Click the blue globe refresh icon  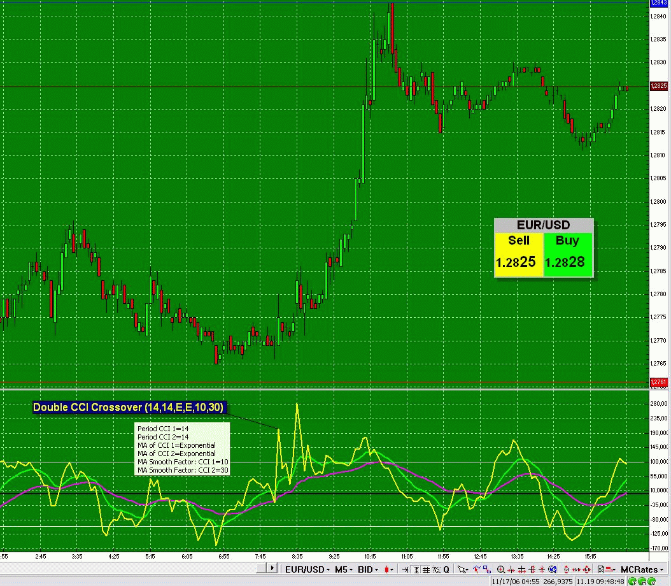click(x=553, y=569)
